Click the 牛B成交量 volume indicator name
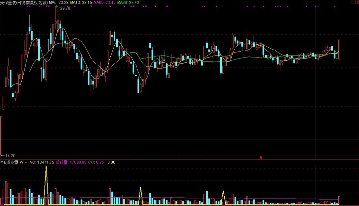359x206 pixels. click(9, 163)
